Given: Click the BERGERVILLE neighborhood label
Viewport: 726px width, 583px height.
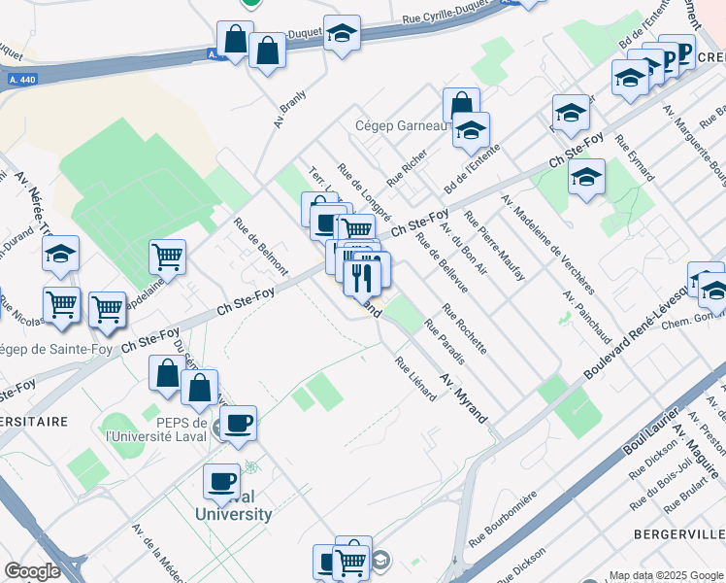Looking at the screenshot, I should pos(679,534).
